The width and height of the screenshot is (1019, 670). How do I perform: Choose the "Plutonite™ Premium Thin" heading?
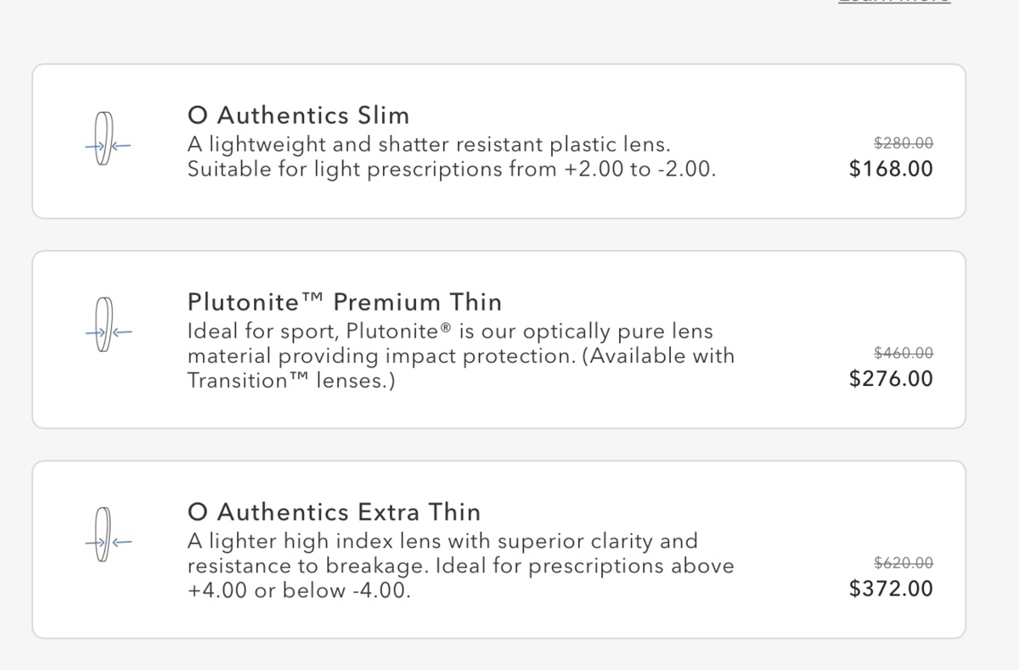click(344, 302)
